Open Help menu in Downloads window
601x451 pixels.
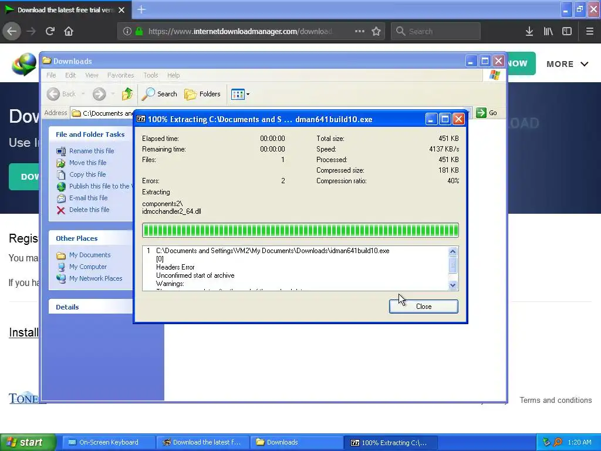click(x=173, y=75)
